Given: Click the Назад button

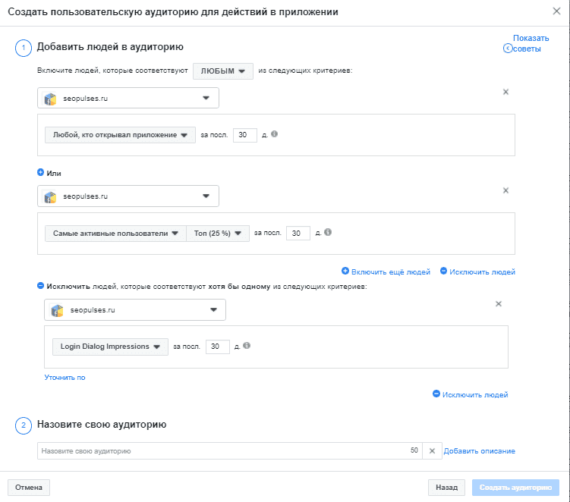Looking at the screenshot, I should 446,488.
